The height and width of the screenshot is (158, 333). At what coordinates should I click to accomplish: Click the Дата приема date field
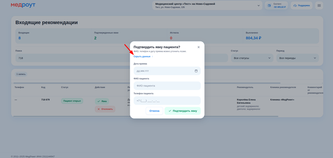click(167, 71)
